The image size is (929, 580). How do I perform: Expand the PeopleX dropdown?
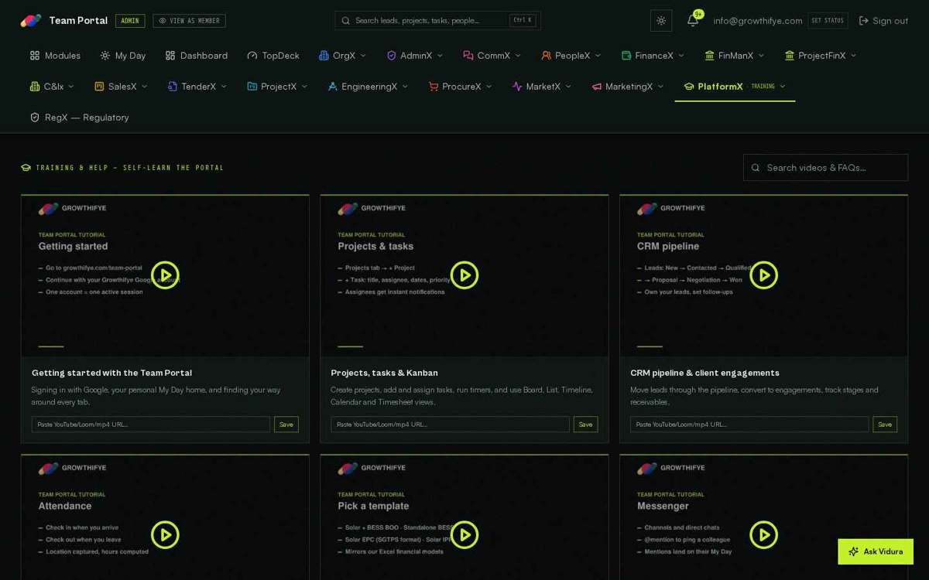571,56
